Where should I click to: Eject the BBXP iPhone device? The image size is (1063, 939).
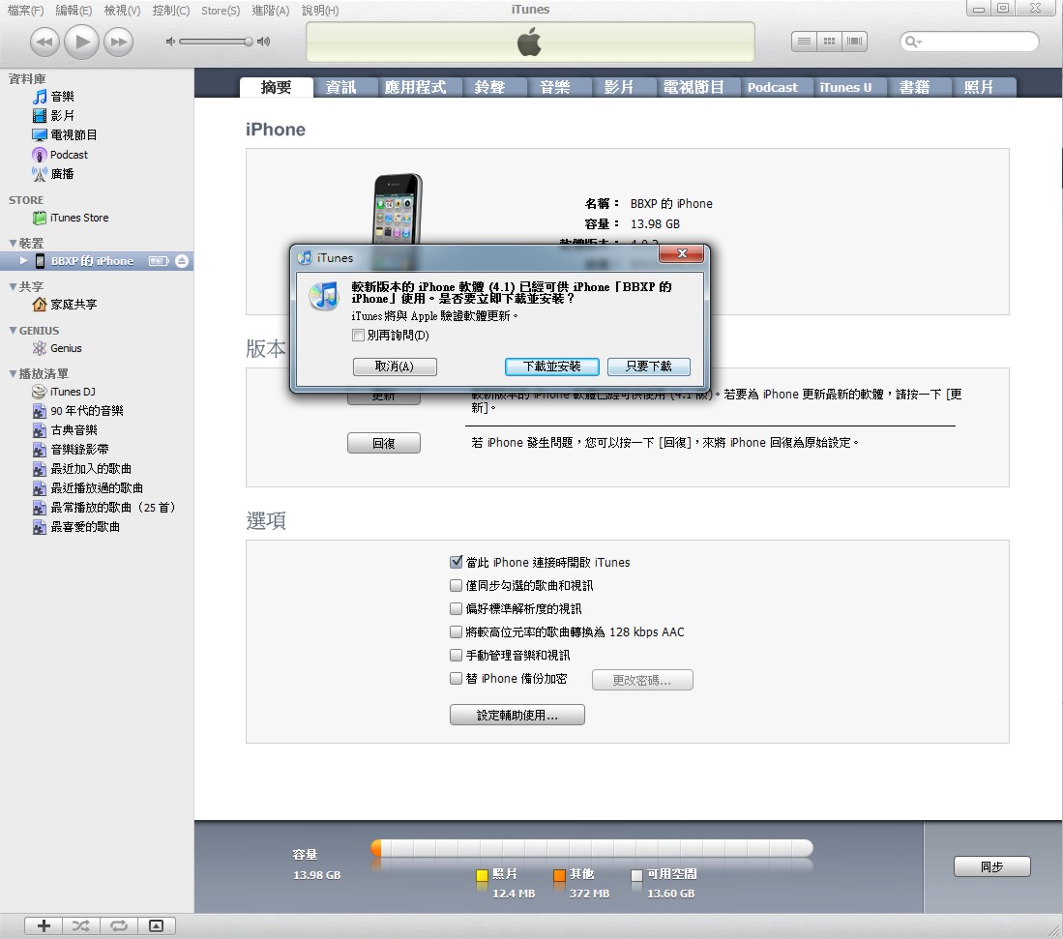click(x=182, y=261)
